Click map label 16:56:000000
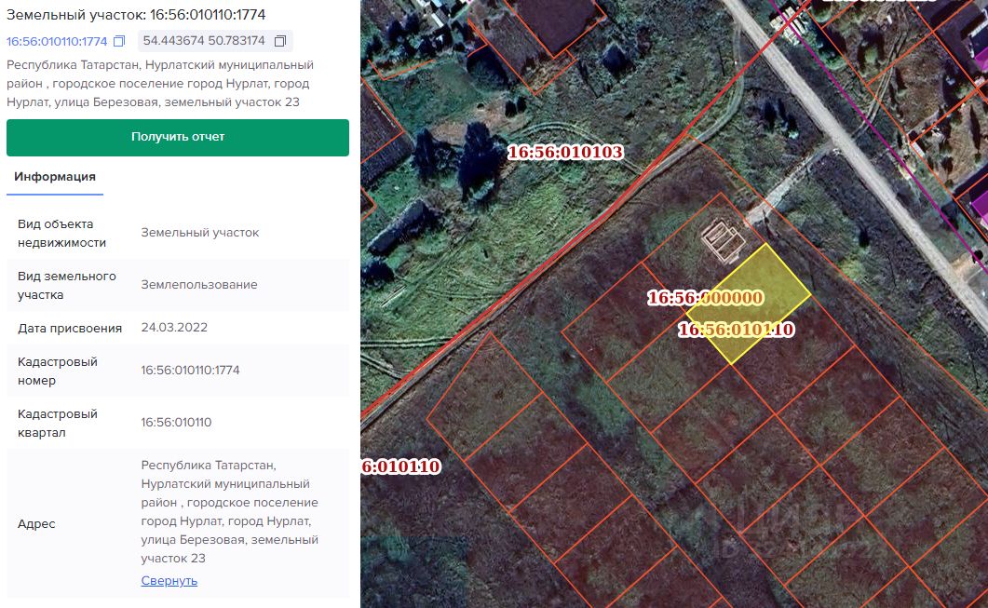This screenshot has width=988, height=608. coord(706,297)
